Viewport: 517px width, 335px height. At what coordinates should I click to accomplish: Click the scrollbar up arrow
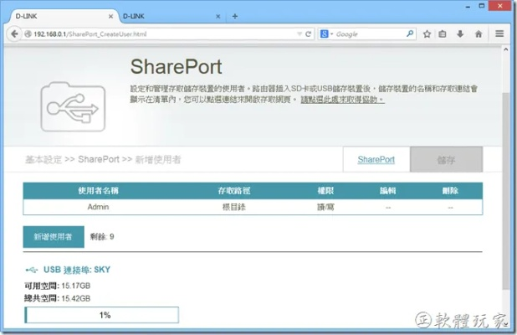coord(506,49)
